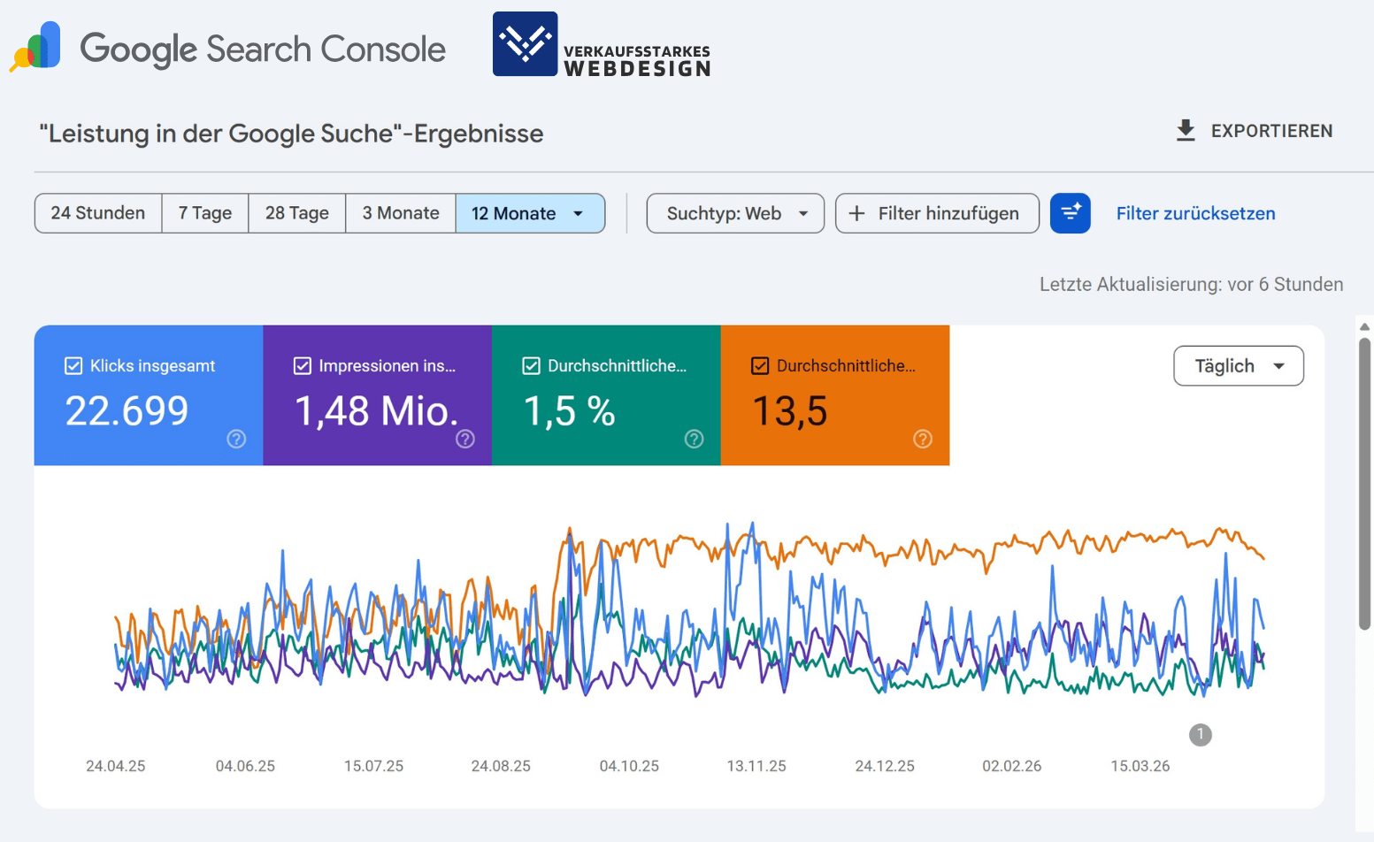Open help for Impressionen metric
This screenshot has width=1374, height=842.
click(x=465, y=439)
